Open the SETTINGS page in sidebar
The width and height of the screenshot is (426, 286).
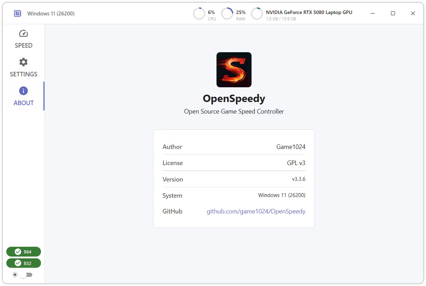tap(23, 67)
